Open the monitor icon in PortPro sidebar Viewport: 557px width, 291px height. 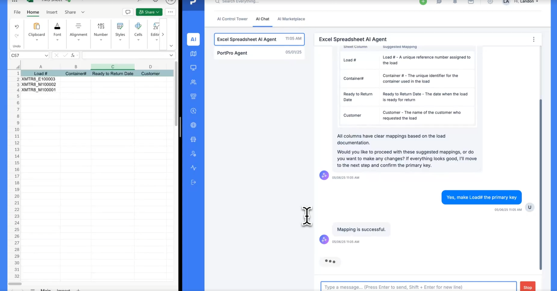coord(193,68)
